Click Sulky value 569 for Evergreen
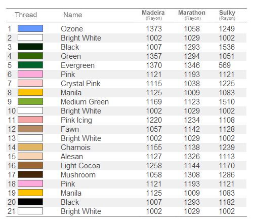Viewport: 253px width, 222px height. 225,65
